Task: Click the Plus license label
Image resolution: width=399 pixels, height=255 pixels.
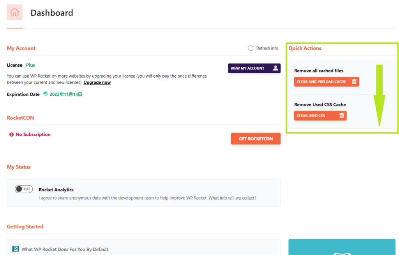Action: pos(30,65)
